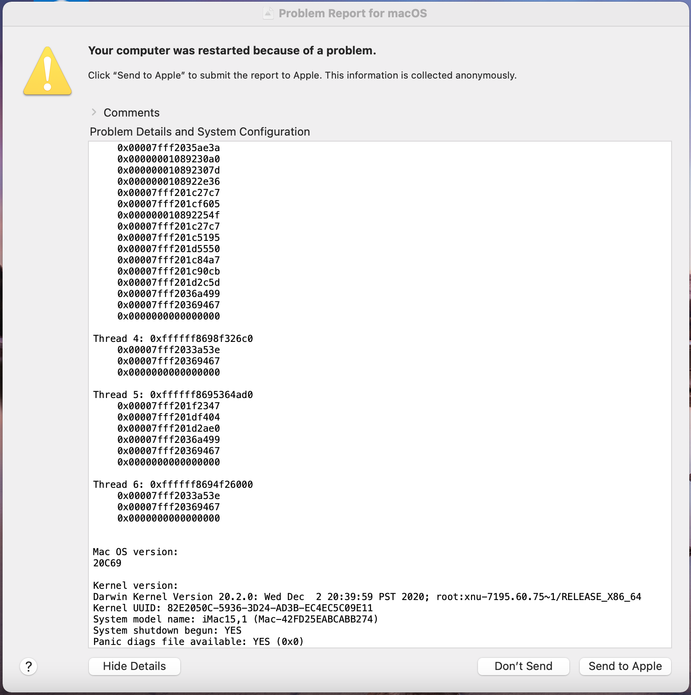The image size is (691, 695).
Task: Select the line 0x00007fff201d2ae0
Action: 169,428
